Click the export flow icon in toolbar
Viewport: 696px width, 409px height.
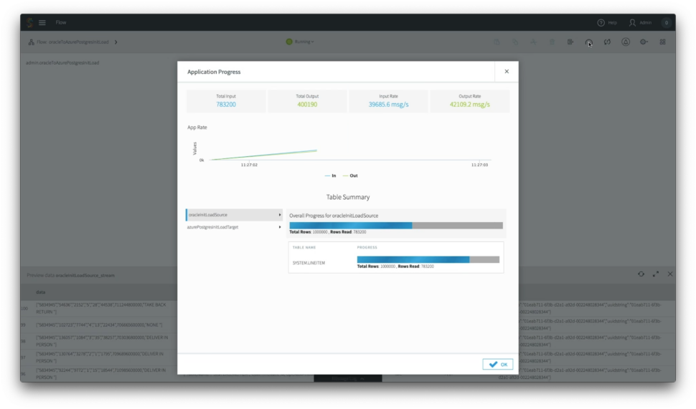(x=570, y=42)
